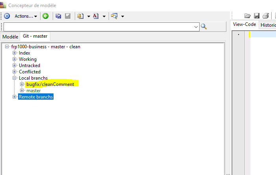Expand the Index node
276x175 pixels.
click(15, 53)
